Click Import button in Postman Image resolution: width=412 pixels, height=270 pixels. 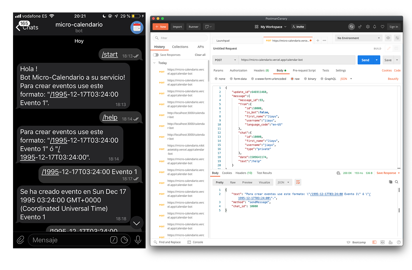pyautogui.click(x=177, y=27)
